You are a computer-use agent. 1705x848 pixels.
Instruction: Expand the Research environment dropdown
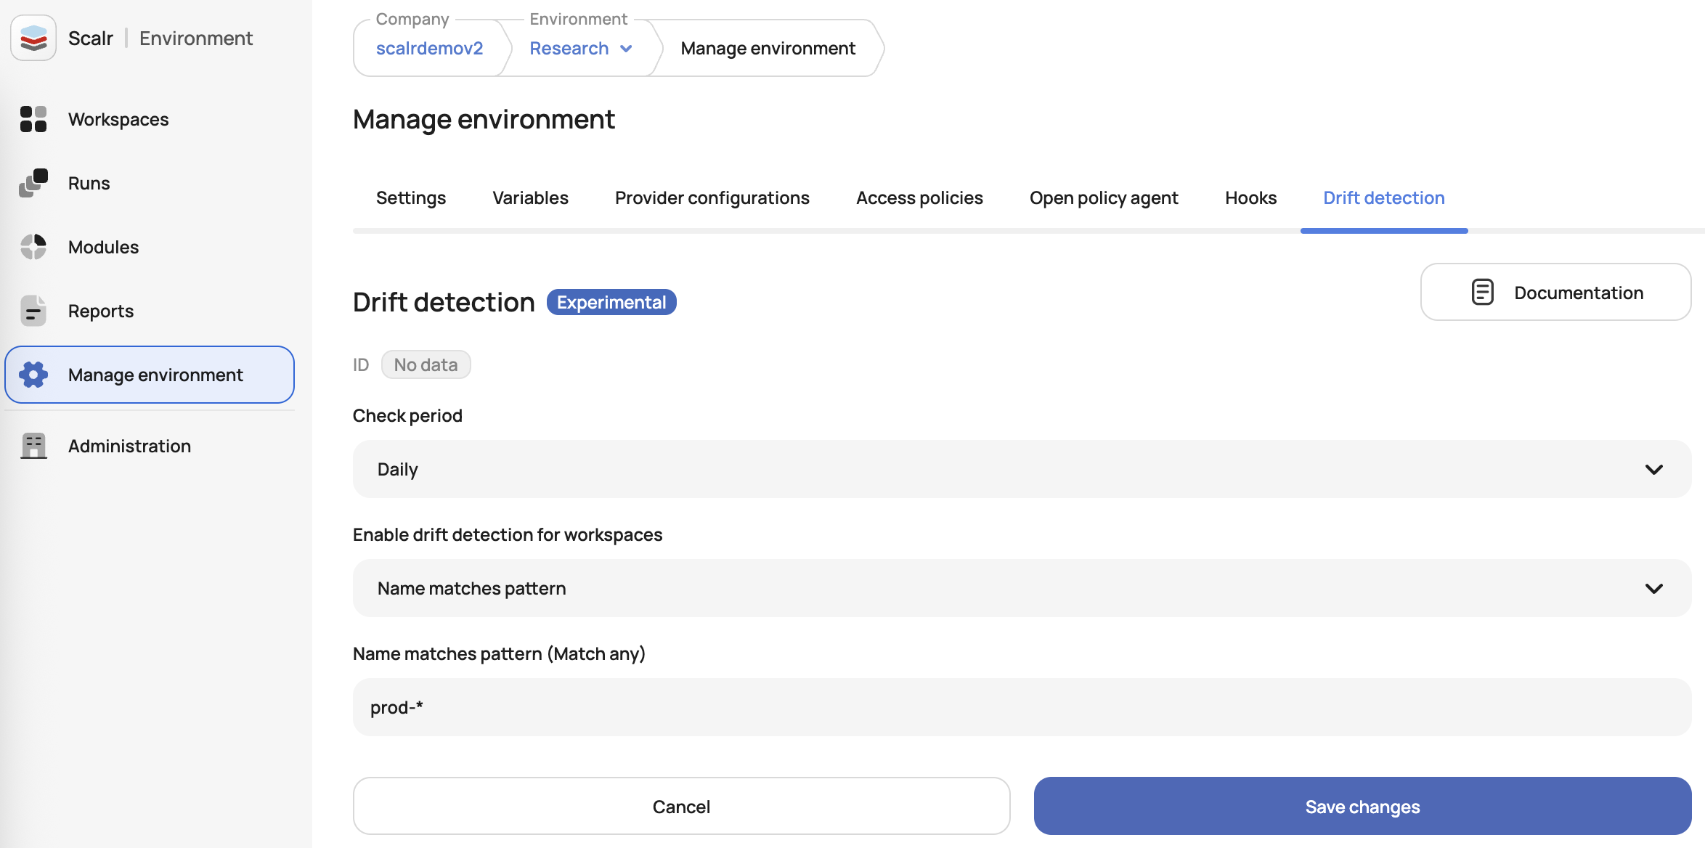click(626, 49)
